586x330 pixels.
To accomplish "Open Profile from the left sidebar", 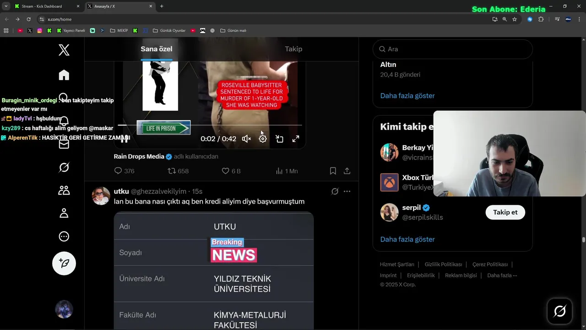I will click(x=64, y=213).
